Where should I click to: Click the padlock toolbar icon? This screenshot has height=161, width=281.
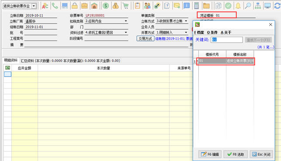[75, 6]
